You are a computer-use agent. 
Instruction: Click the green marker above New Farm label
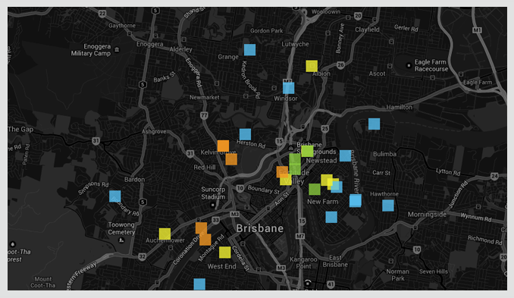point(315,189)
